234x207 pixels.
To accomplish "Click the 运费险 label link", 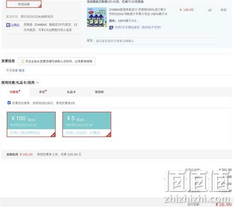I will pos(15,25).
